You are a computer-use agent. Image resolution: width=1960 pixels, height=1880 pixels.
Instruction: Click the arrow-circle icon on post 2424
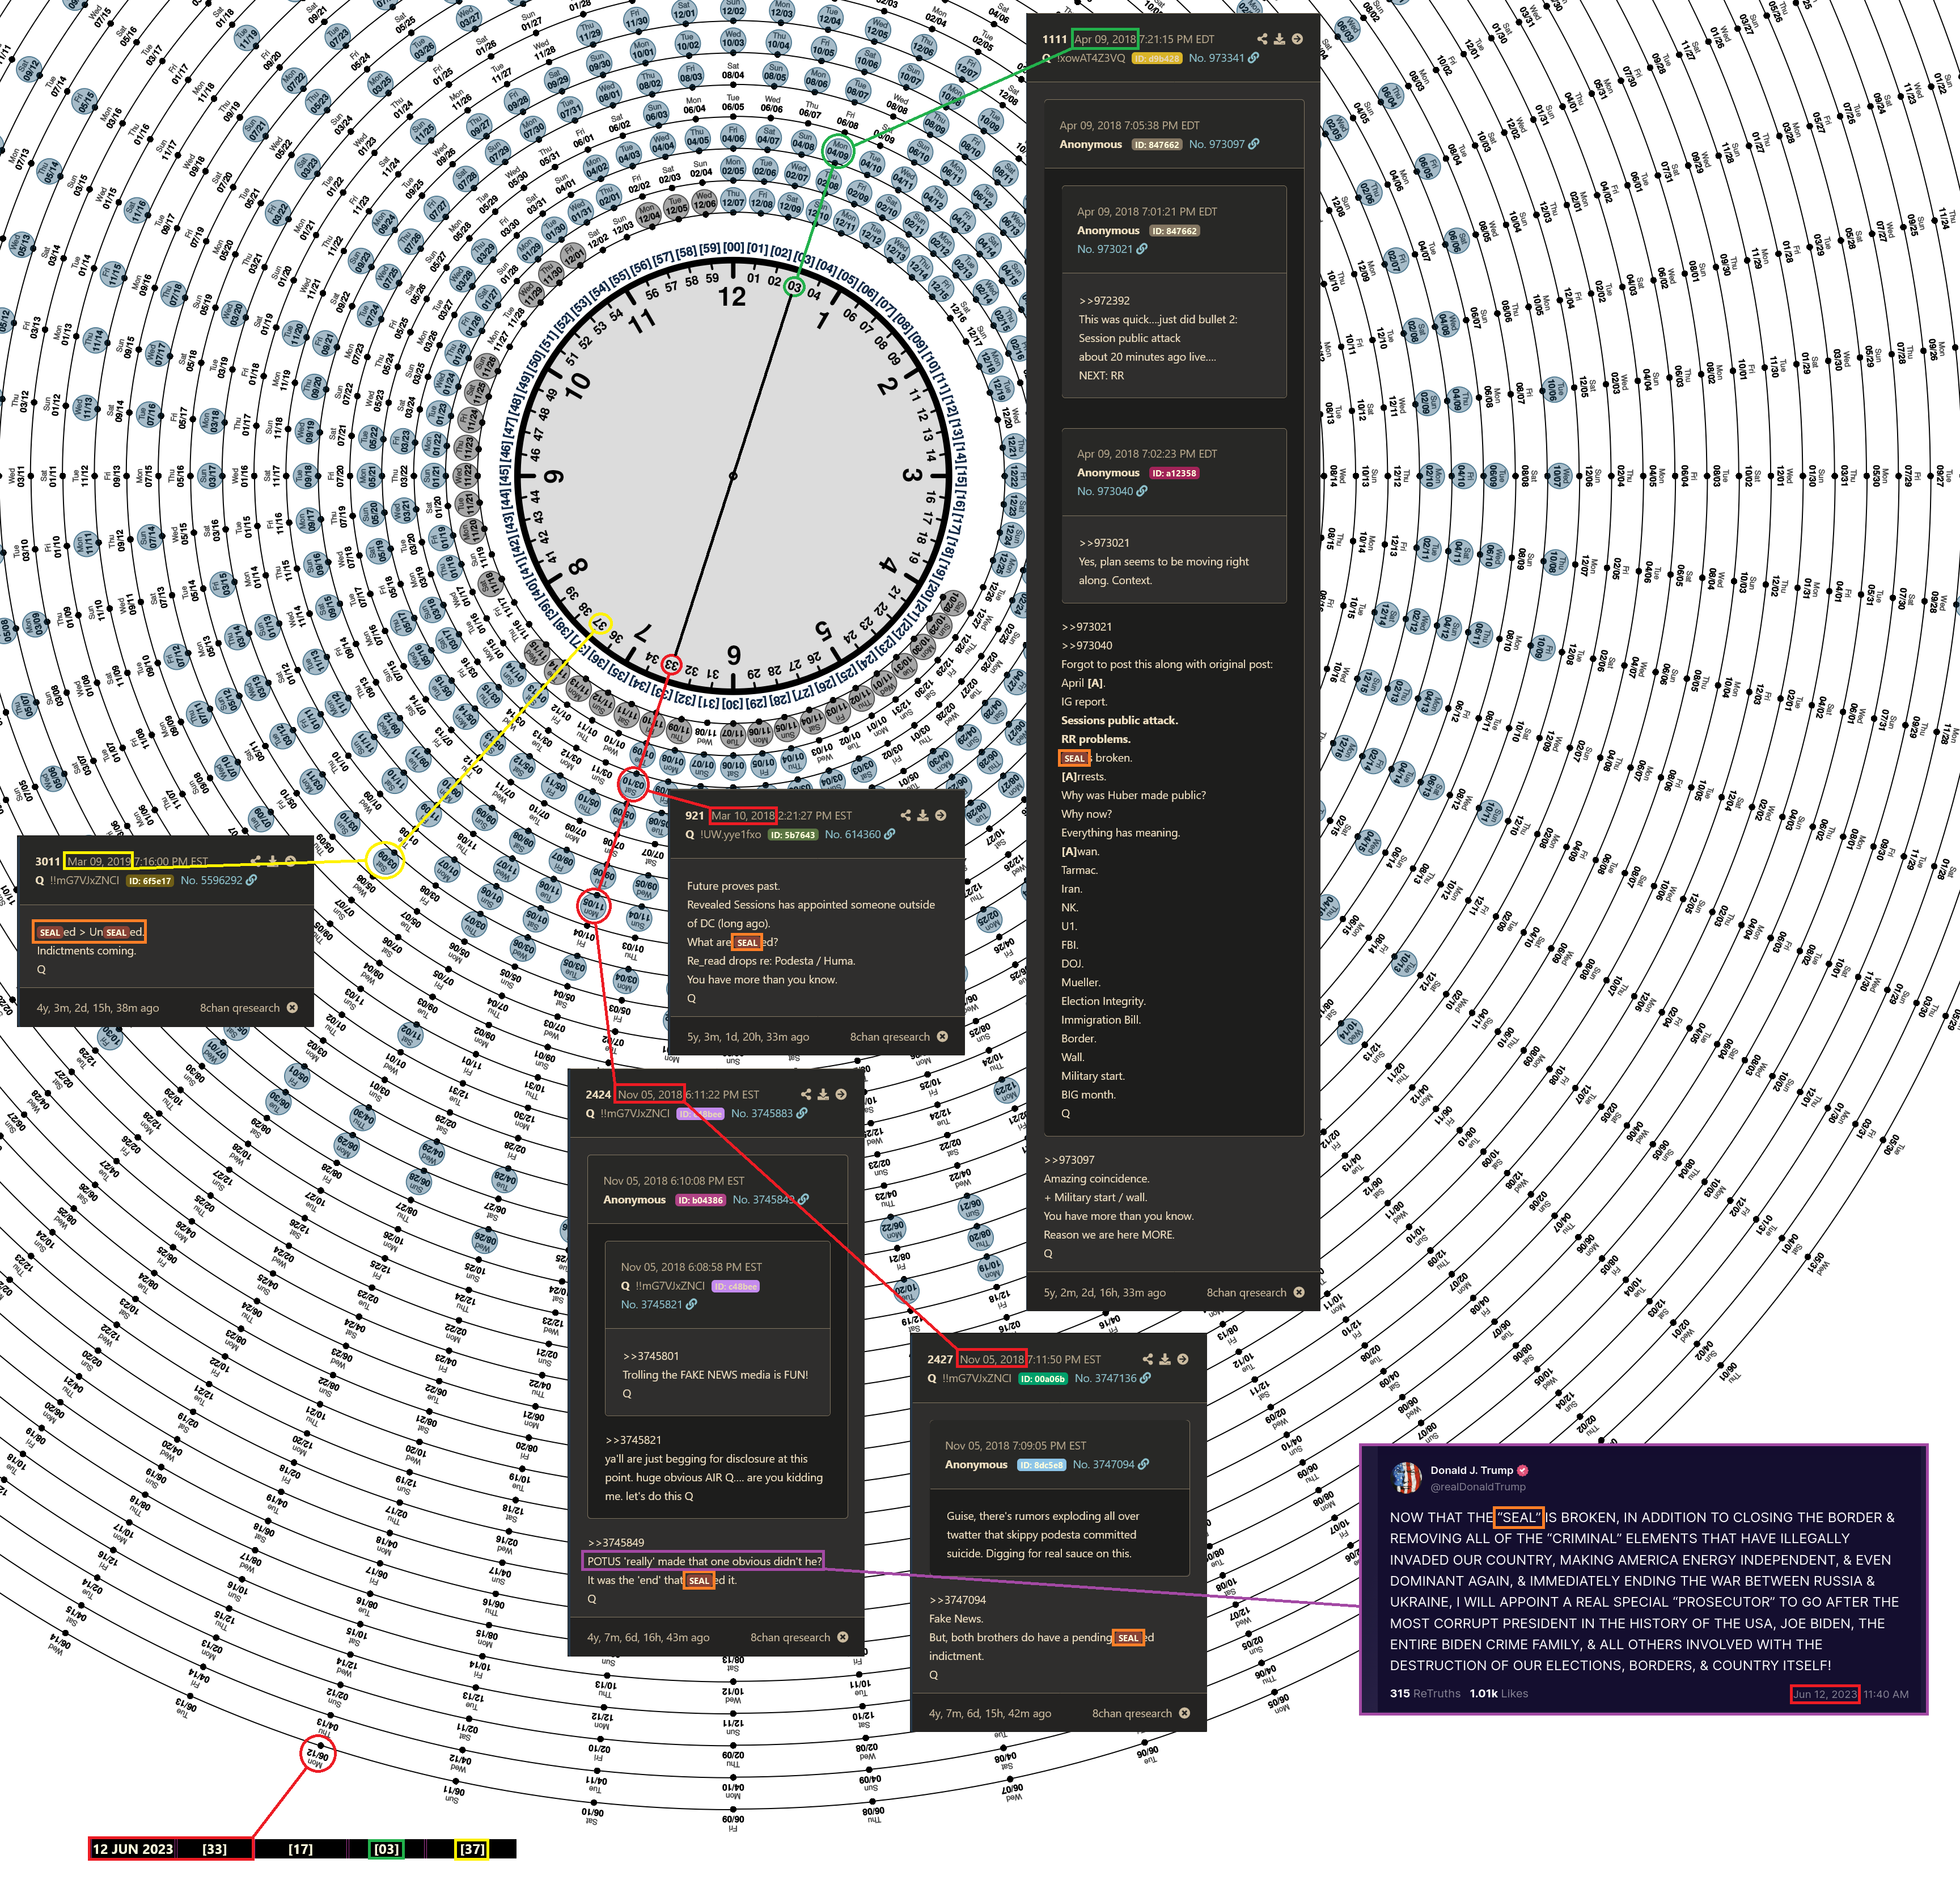pyautogui.click(x=841, y=1095)
